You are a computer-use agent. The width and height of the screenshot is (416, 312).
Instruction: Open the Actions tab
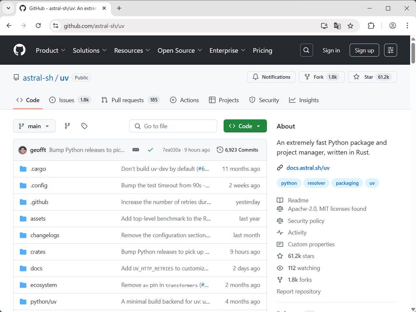(184, 100)
